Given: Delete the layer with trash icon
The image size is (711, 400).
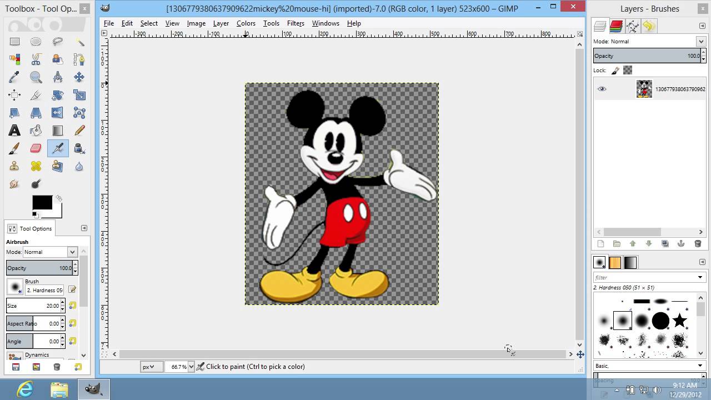Looking at the screenshot, I should pyautogui.click(x=698, y=243).
